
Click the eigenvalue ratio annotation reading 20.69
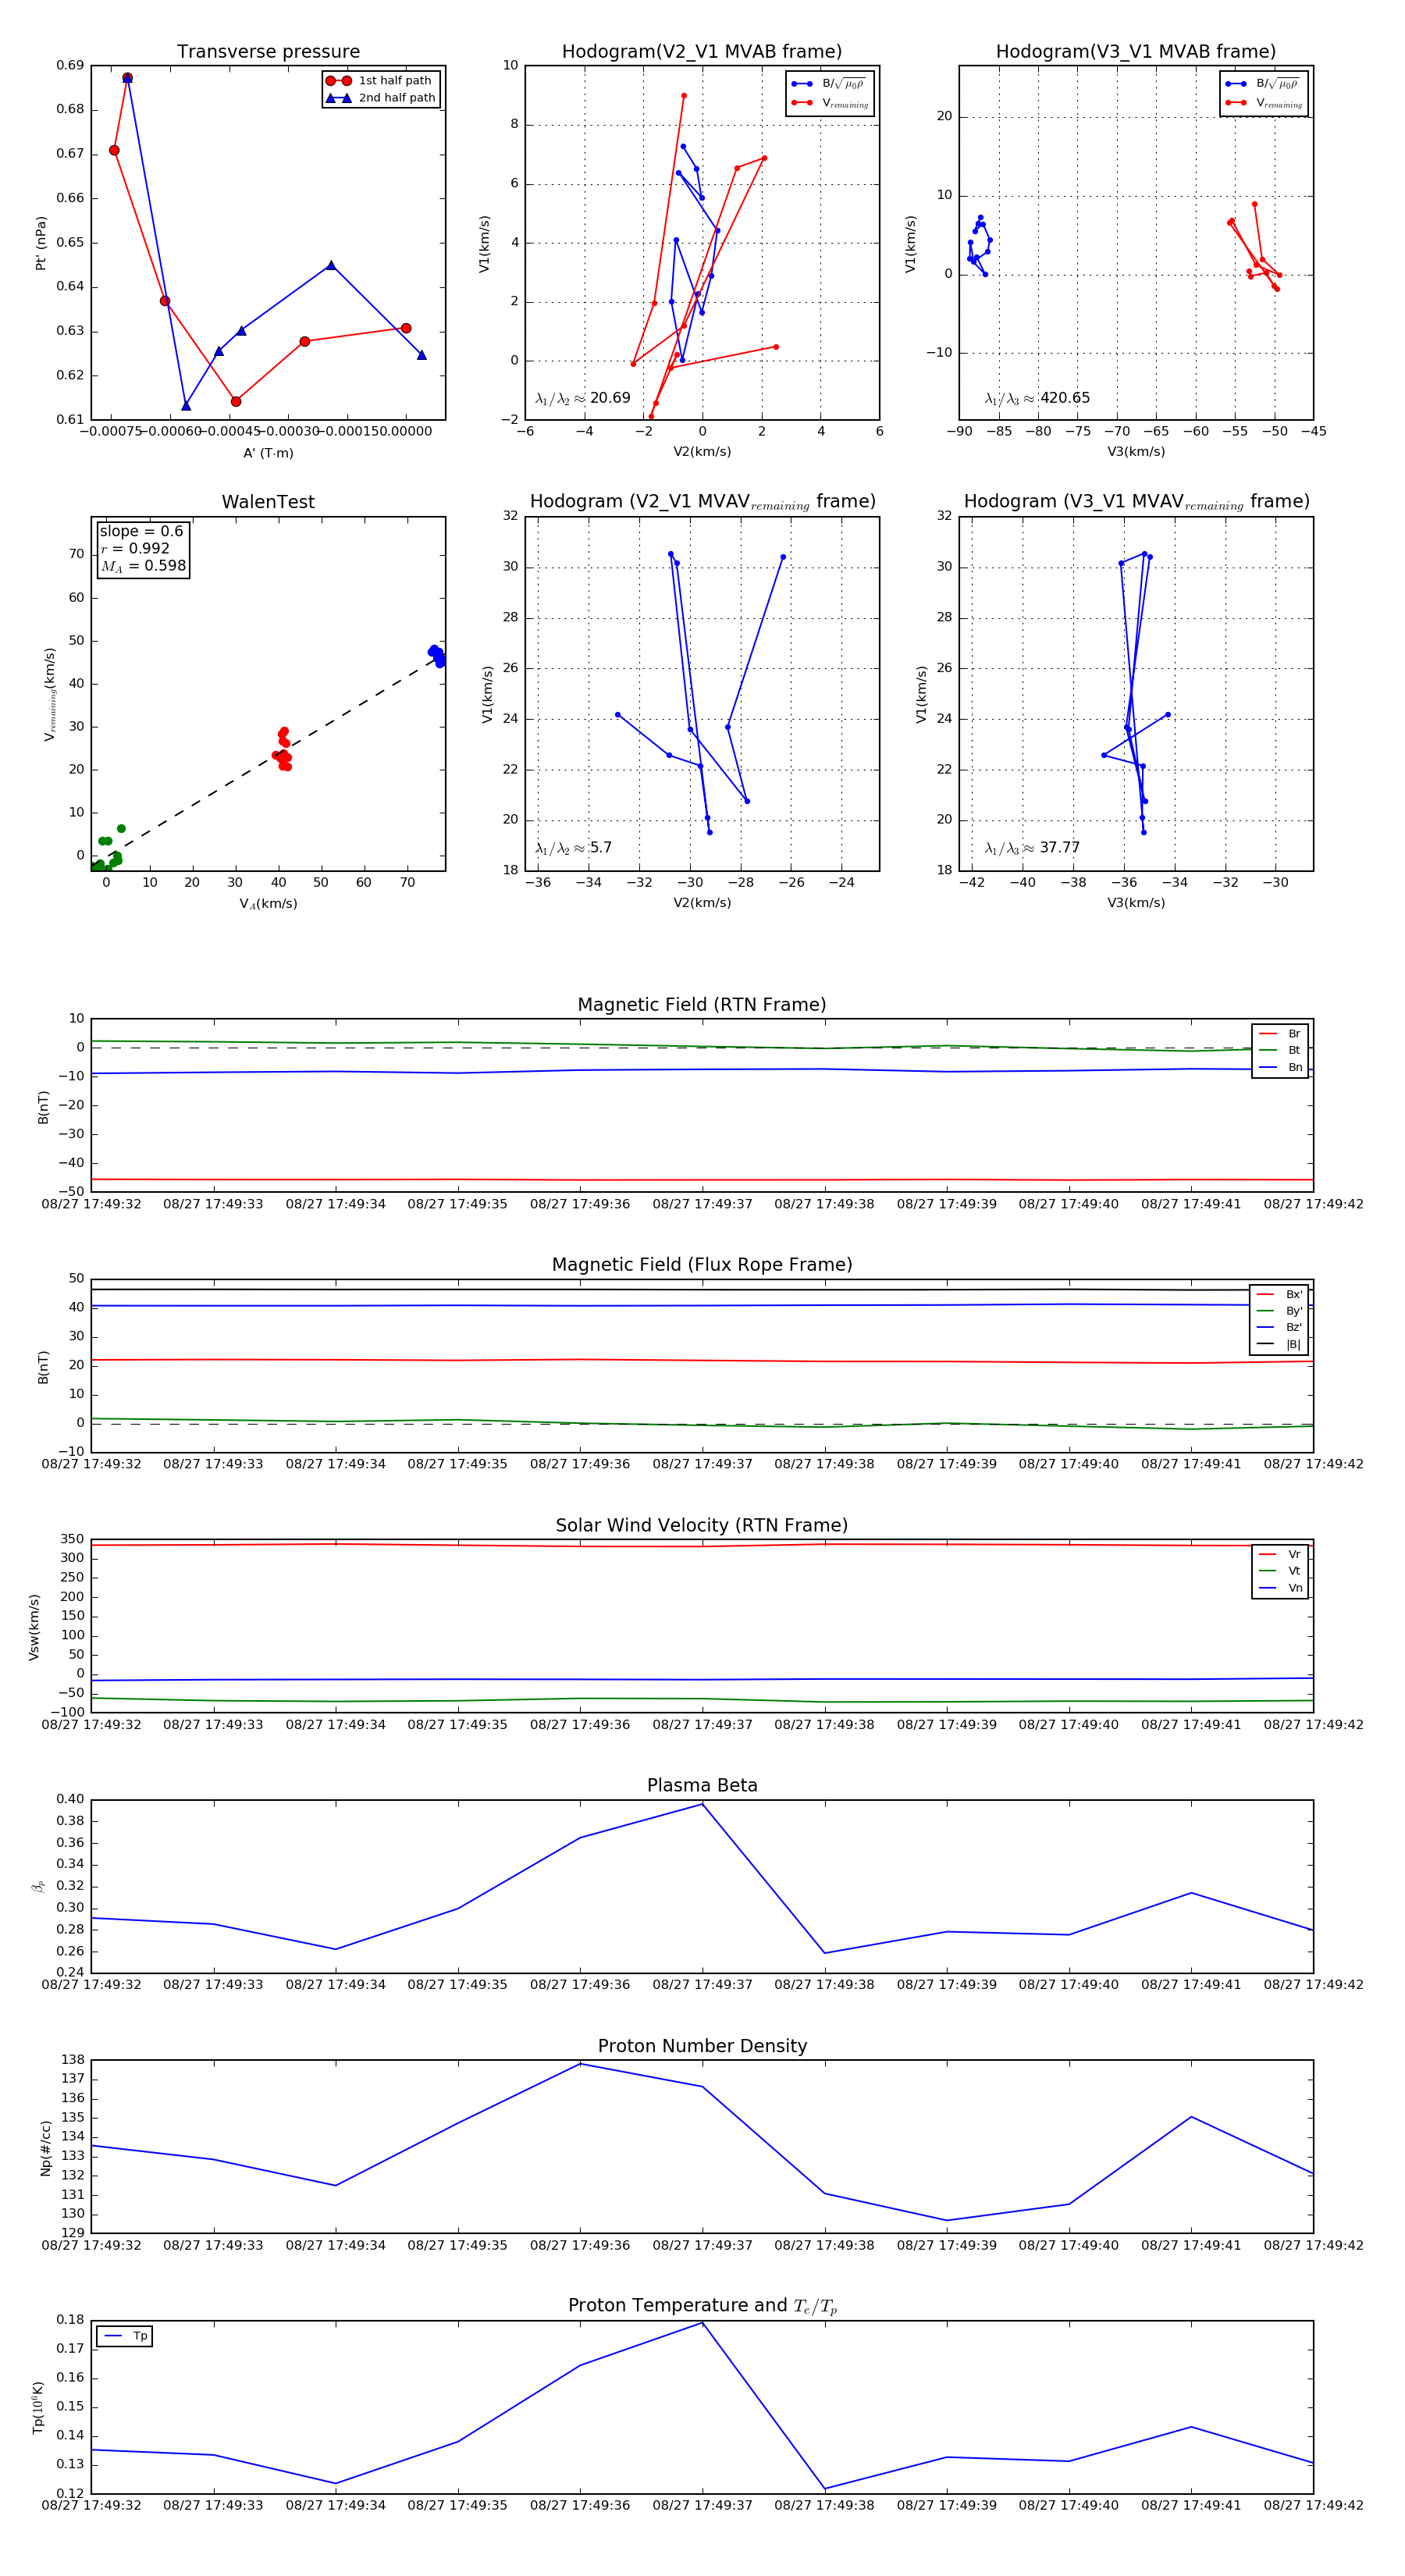click(583, 398)
